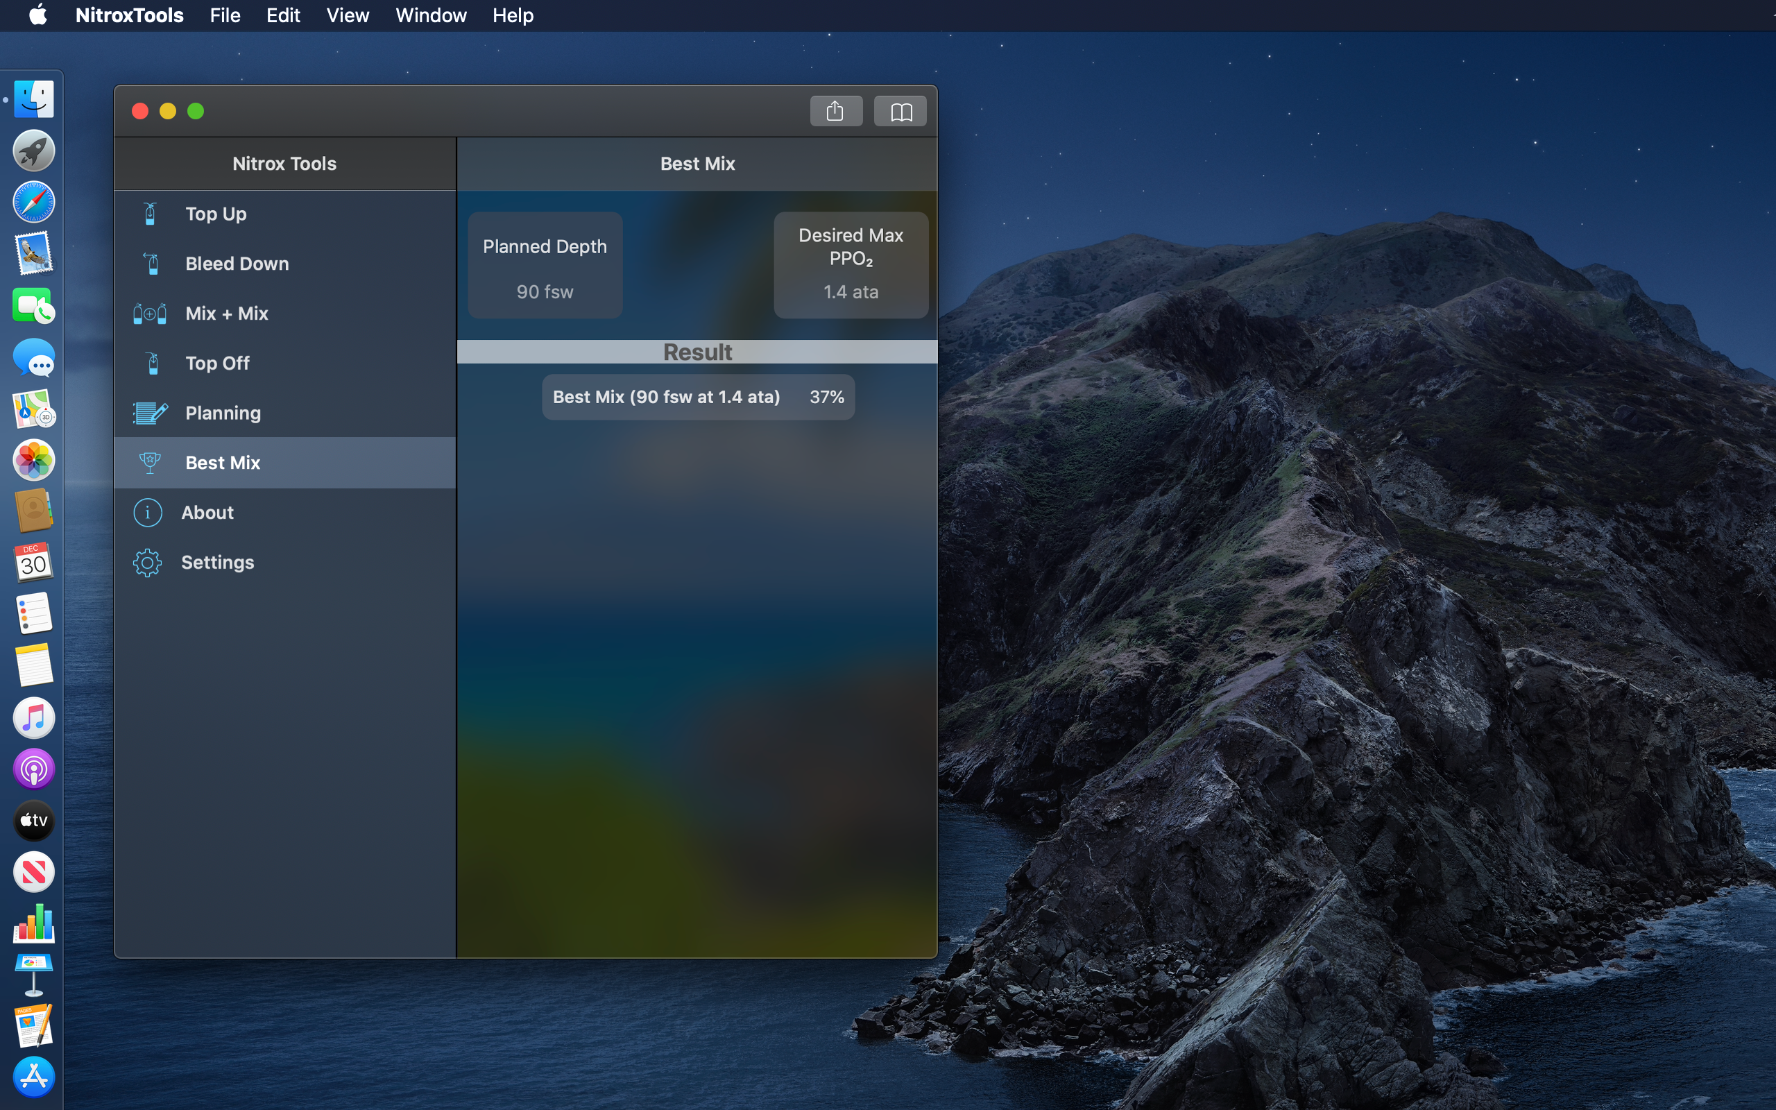
Task: Open the NitroxTools application menu
Action: tap(130, 15)
